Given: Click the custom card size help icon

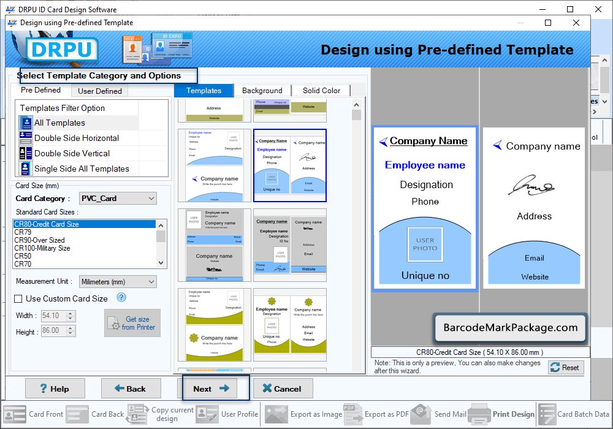Looking at the screenshot, I should (121, 298).
